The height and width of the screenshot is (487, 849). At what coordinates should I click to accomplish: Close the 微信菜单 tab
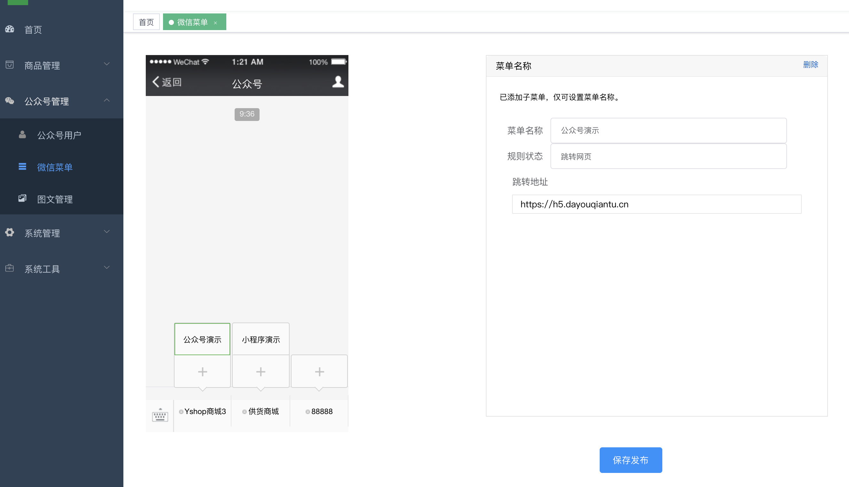(215, 23)
